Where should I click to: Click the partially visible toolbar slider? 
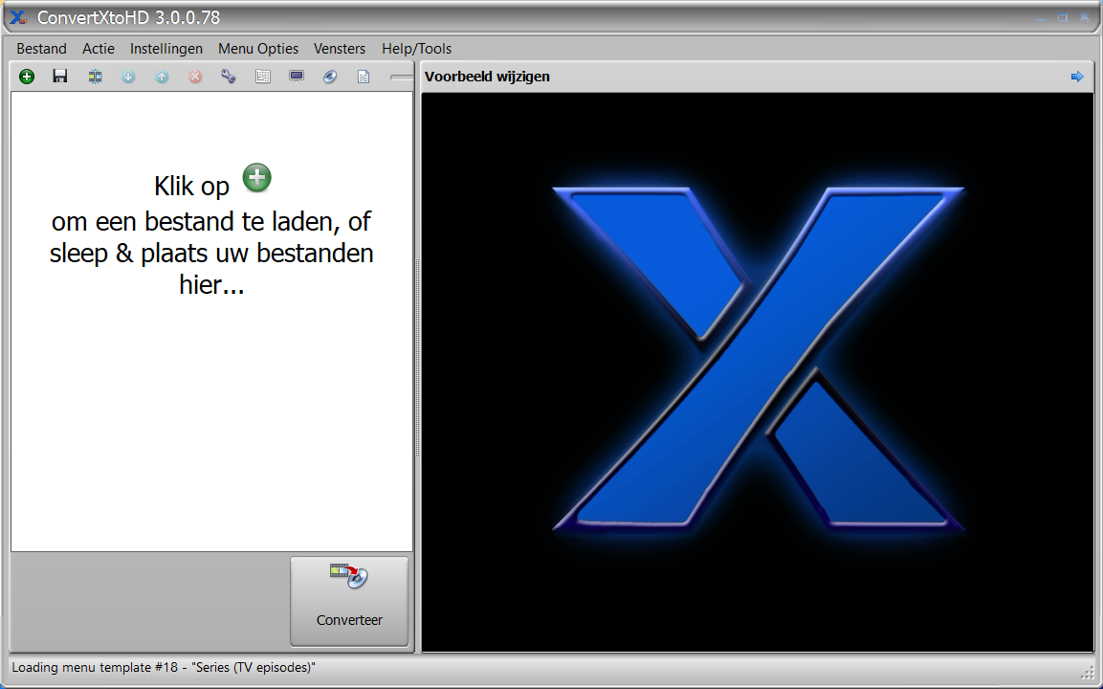(402, 77)
